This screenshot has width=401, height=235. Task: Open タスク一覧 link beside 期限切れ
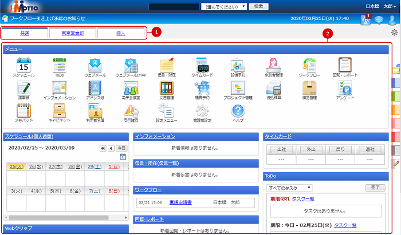point(303,199)
